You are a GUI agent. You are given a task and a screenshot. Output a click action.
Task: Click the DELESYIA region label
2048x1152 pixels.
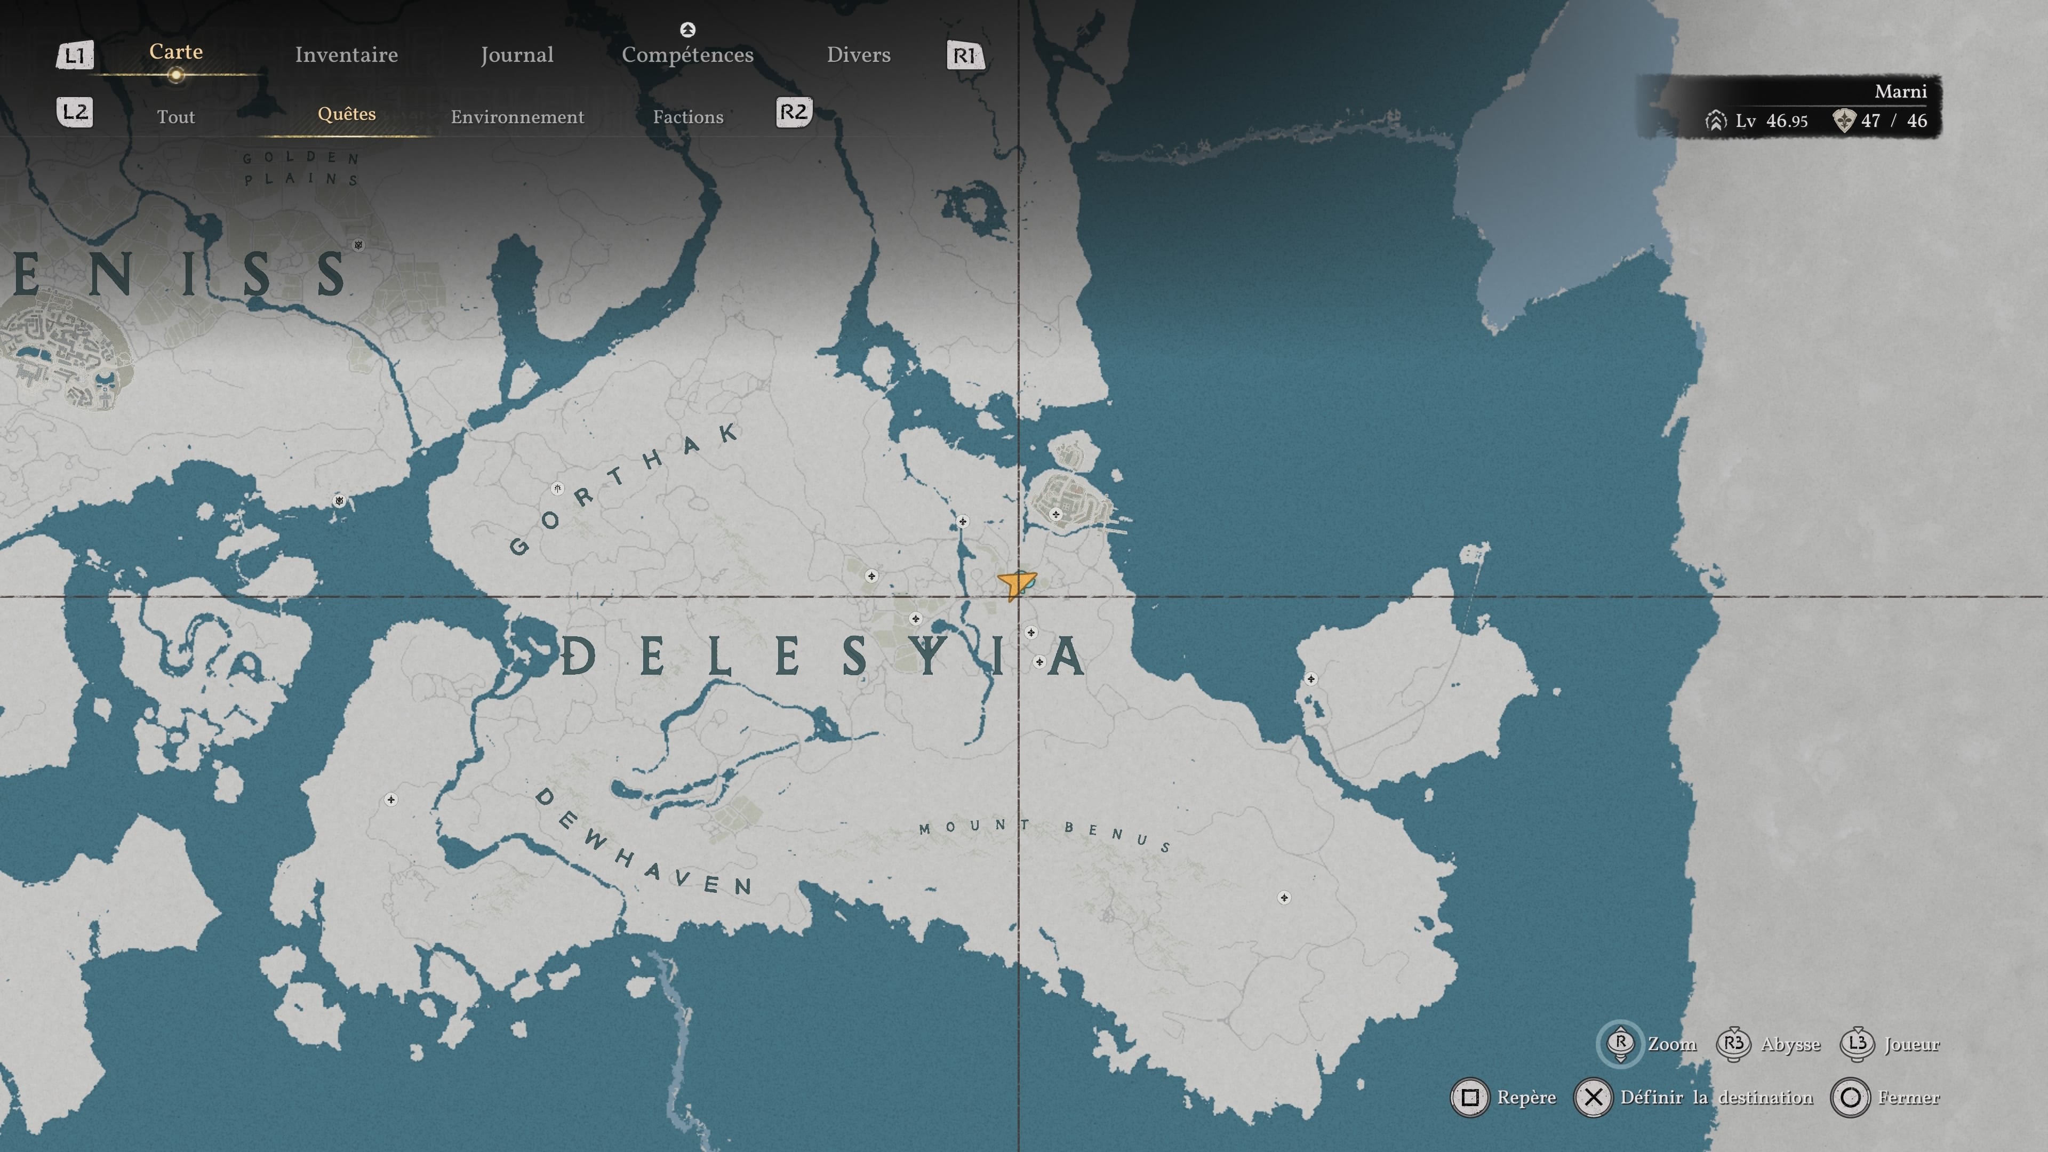(823, 657)
